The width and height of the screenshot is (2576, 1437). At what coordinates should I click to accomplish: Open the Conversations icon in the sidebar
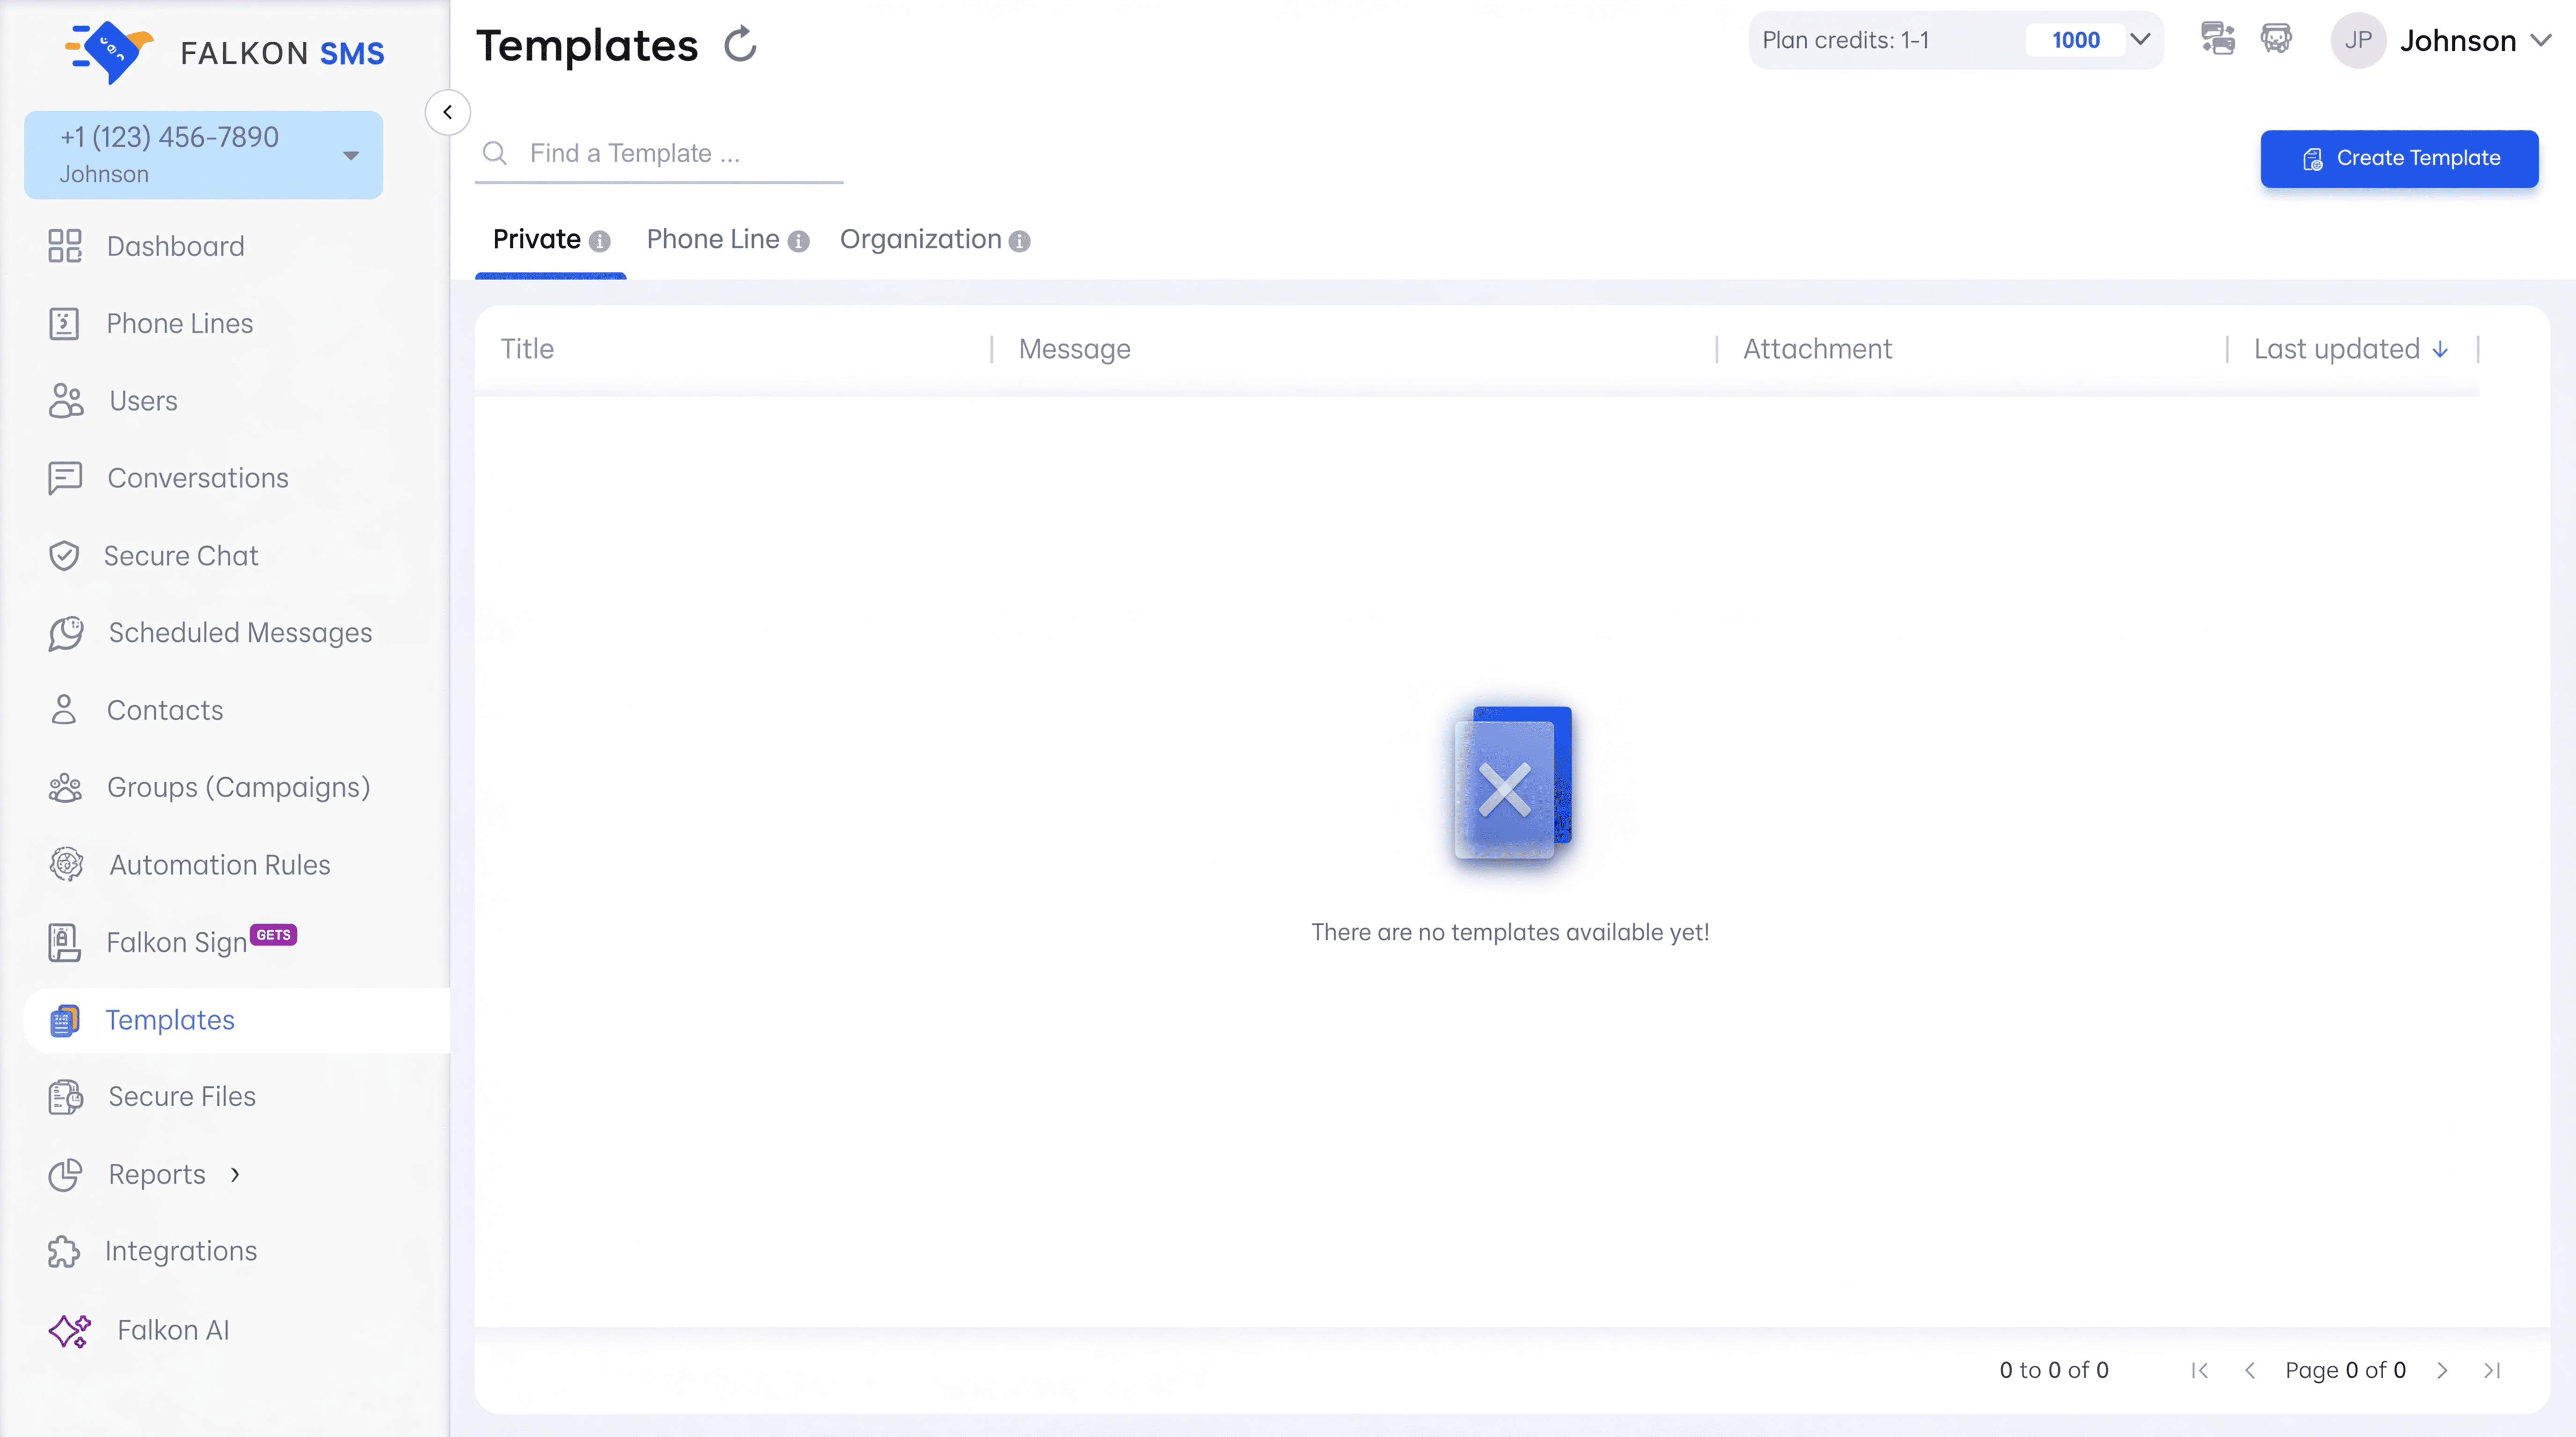(65, 478)
